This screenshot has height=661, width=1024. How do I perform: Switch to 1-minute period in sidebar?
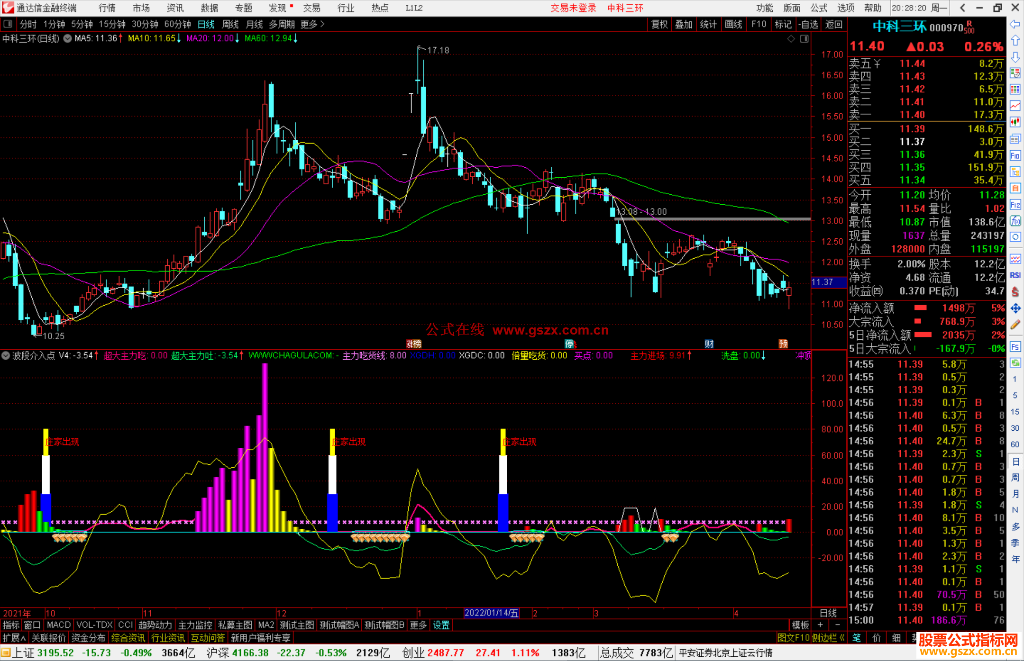[x=1015, y=379]
